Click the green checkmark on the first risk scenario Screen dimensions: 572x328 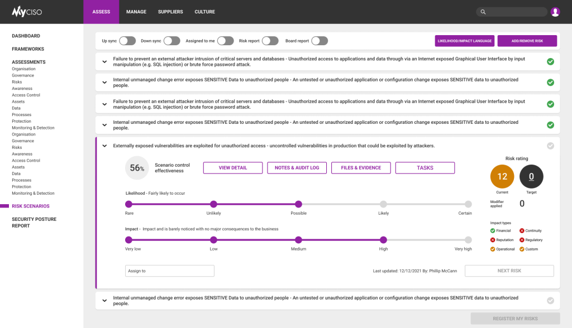[x=550, y=61]
